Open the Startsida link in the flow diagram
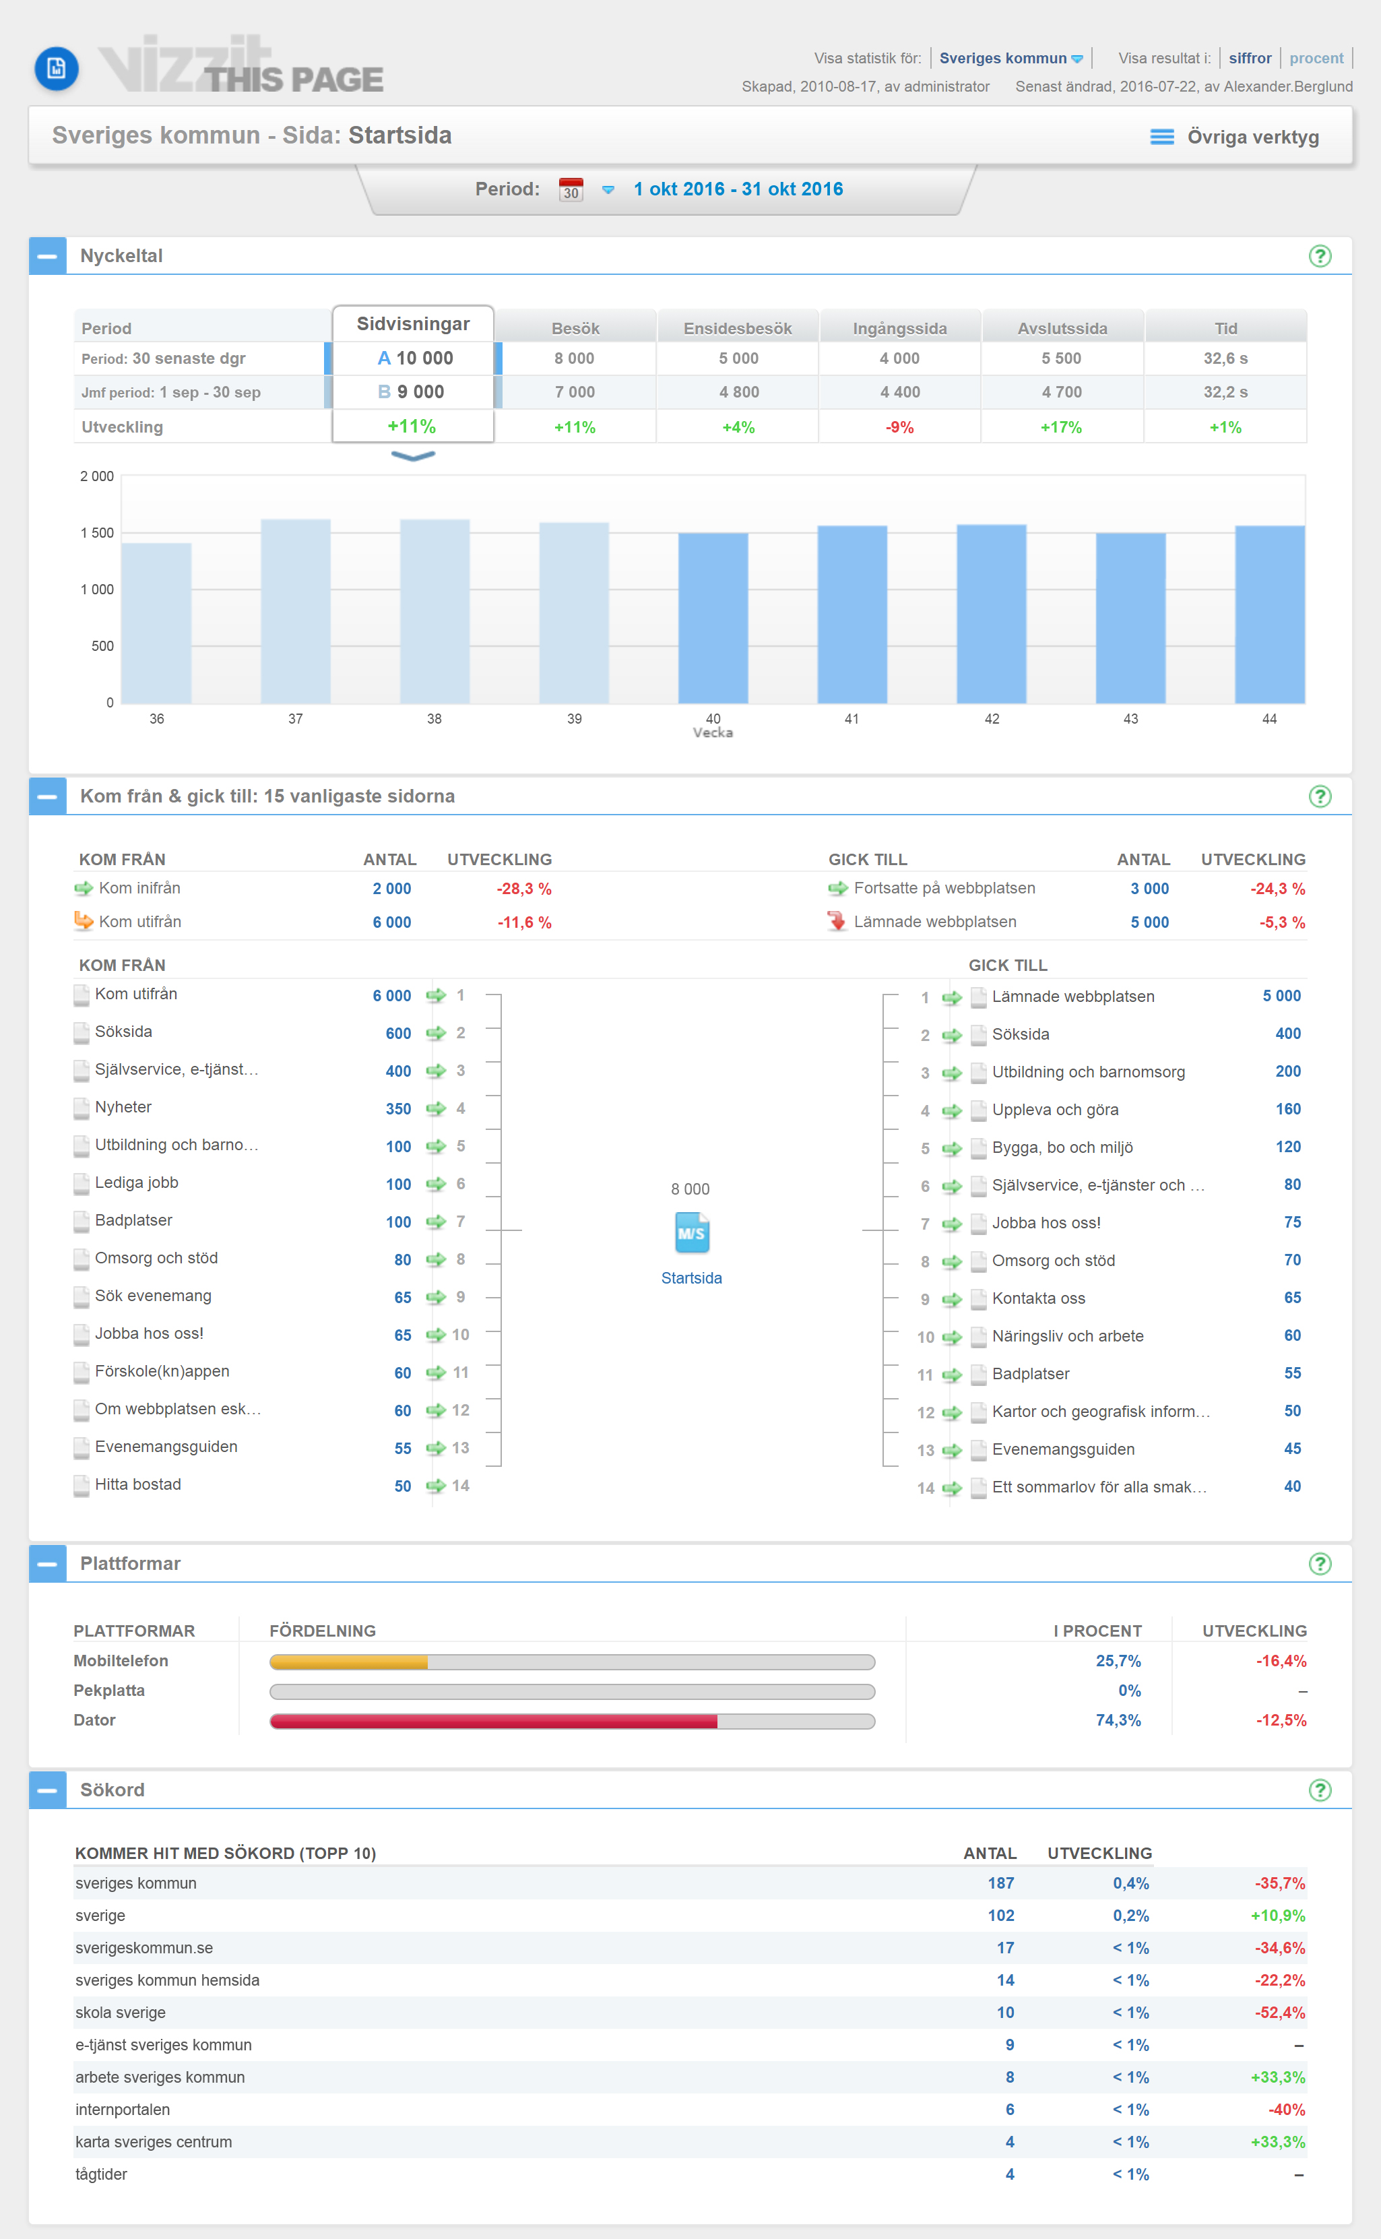This screenshot has height=2239, width=1381. 691,1278
